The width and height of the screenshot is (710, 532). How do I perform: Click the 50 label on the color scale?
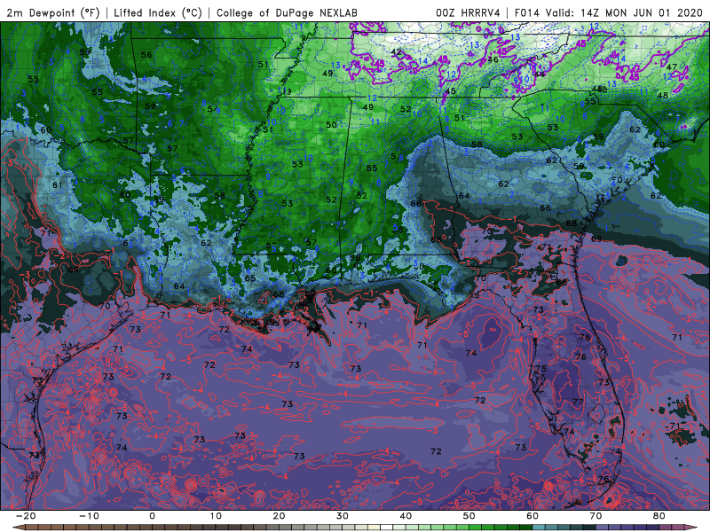(469, 516)
